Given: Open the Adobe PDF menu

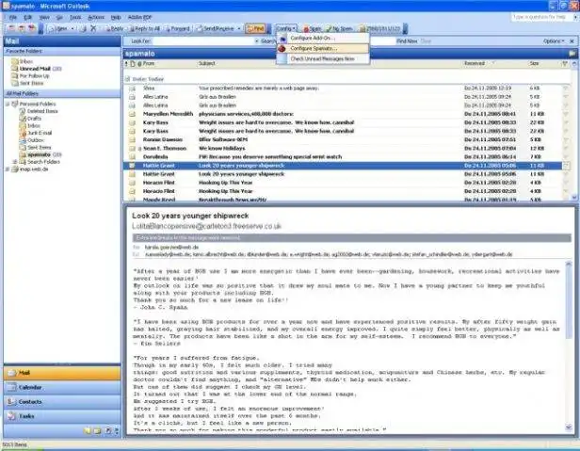Looking at the screenshot, I should click(139, 17).
